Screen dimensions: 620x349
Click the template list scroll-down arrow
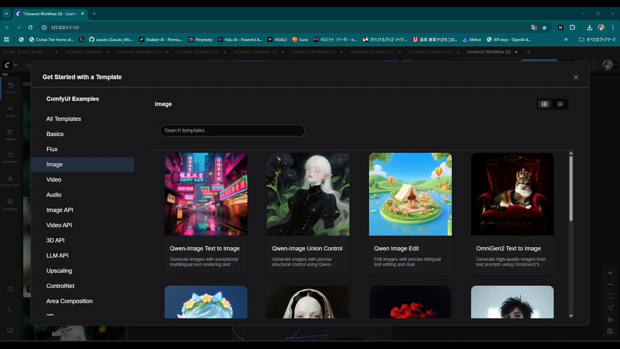(571, 315)
